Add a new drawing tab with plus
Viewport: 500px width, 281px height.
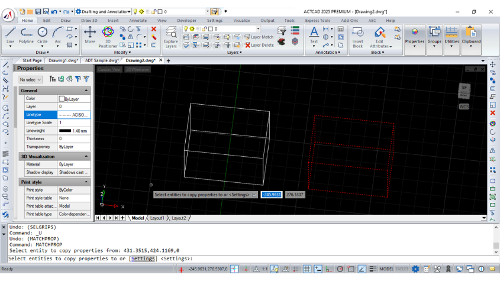[169, 60]
